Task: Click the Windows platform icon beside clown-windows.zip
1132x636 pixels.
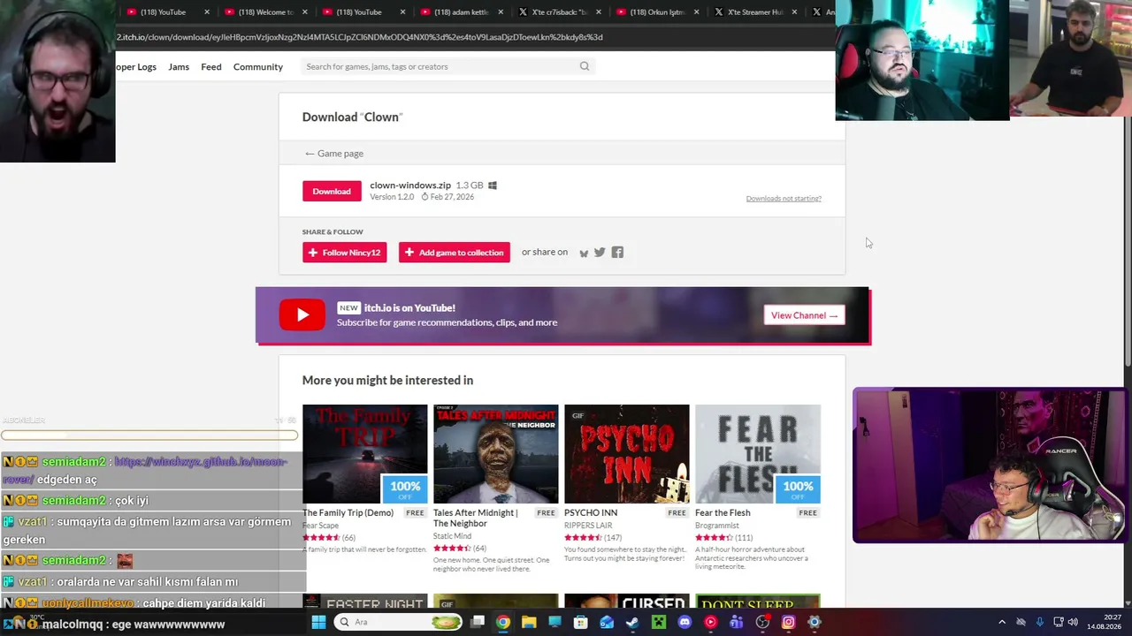Action: tap(493, 185)
